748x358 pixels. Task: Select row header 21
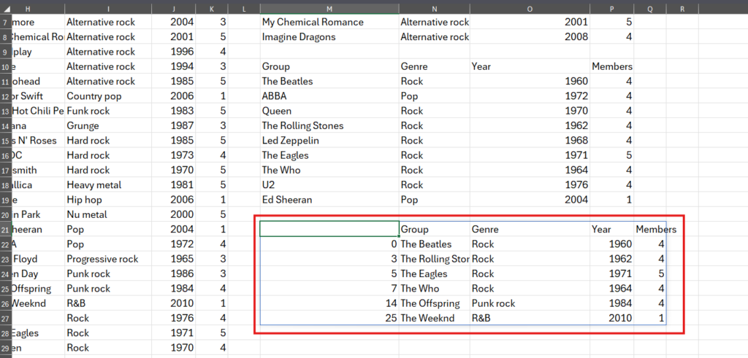tap(5, 230)
